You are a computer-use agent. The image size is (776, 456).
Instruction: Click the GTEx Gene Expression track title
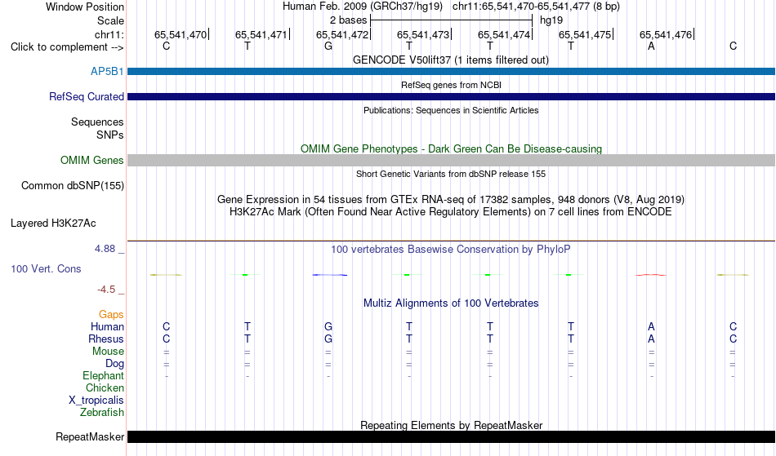tap(451, 199)
